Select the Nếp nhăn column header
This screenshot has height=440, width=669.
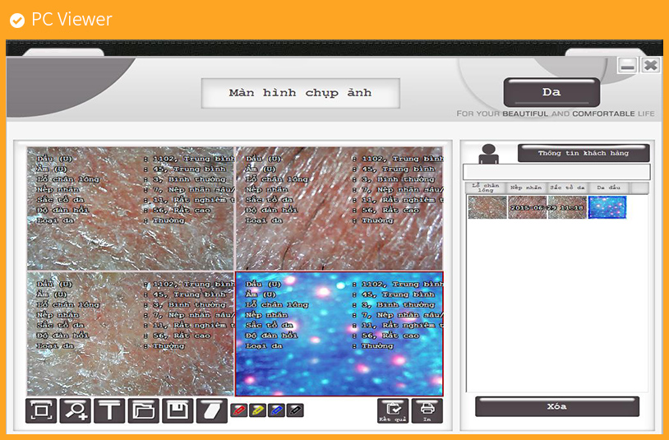click(x=526, y=188)
